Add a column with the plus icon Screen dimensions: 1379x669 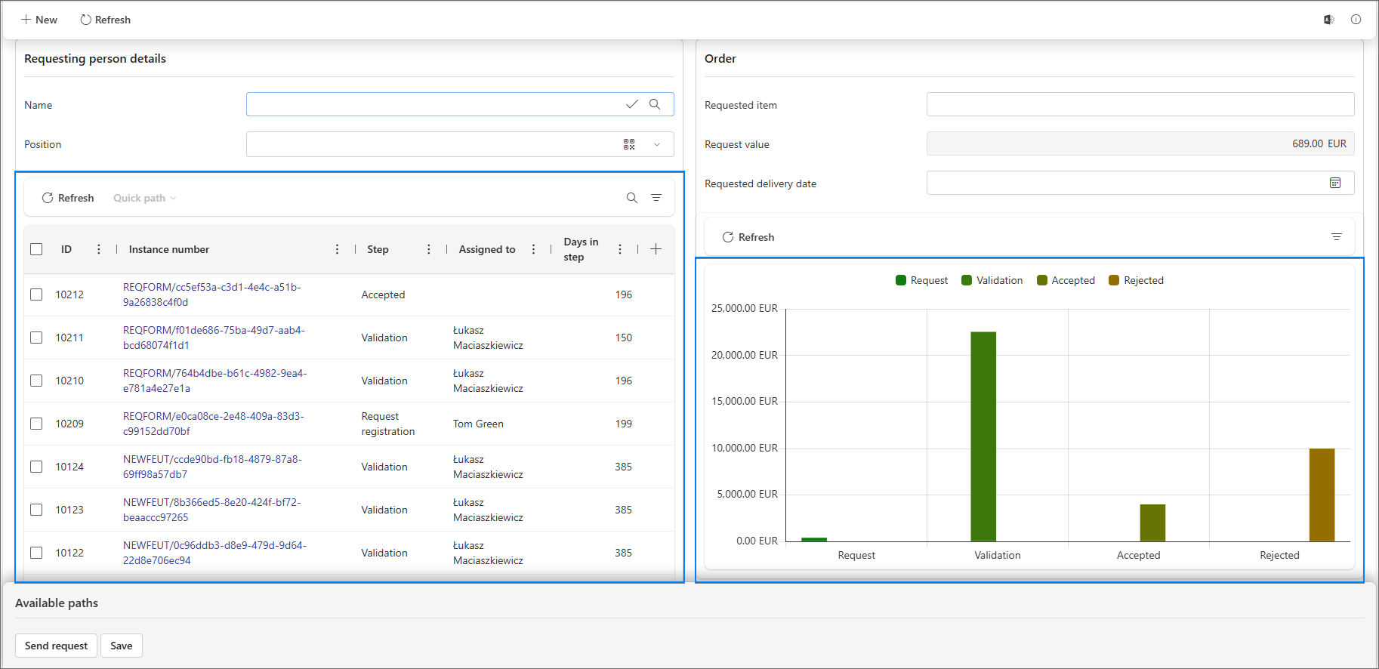click(x=656, y=249)
